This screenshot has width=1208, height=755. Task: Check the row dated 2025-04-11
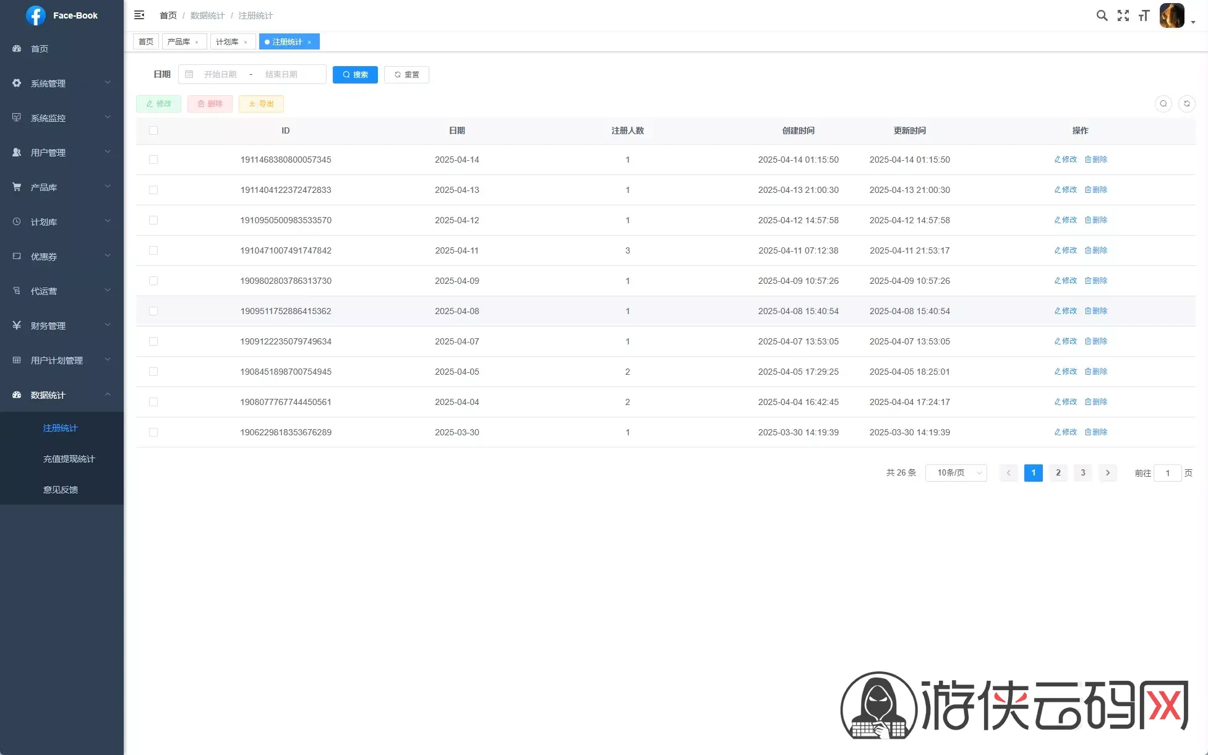pos(153,250)
